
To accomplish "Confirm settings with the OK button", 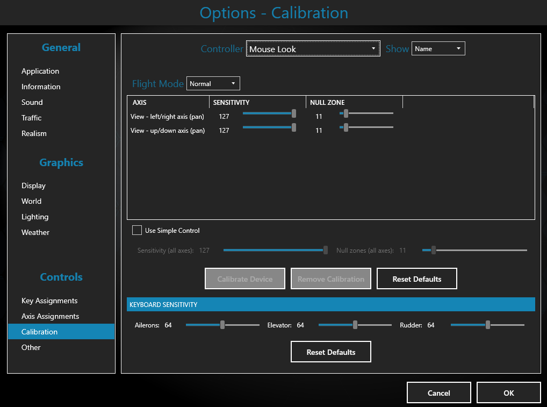I will [508, 392].
